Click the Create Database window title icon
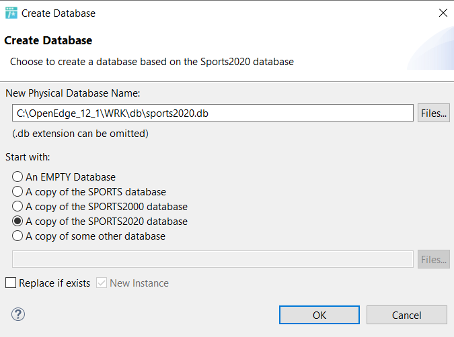The image size is (454, 337). 11,13
